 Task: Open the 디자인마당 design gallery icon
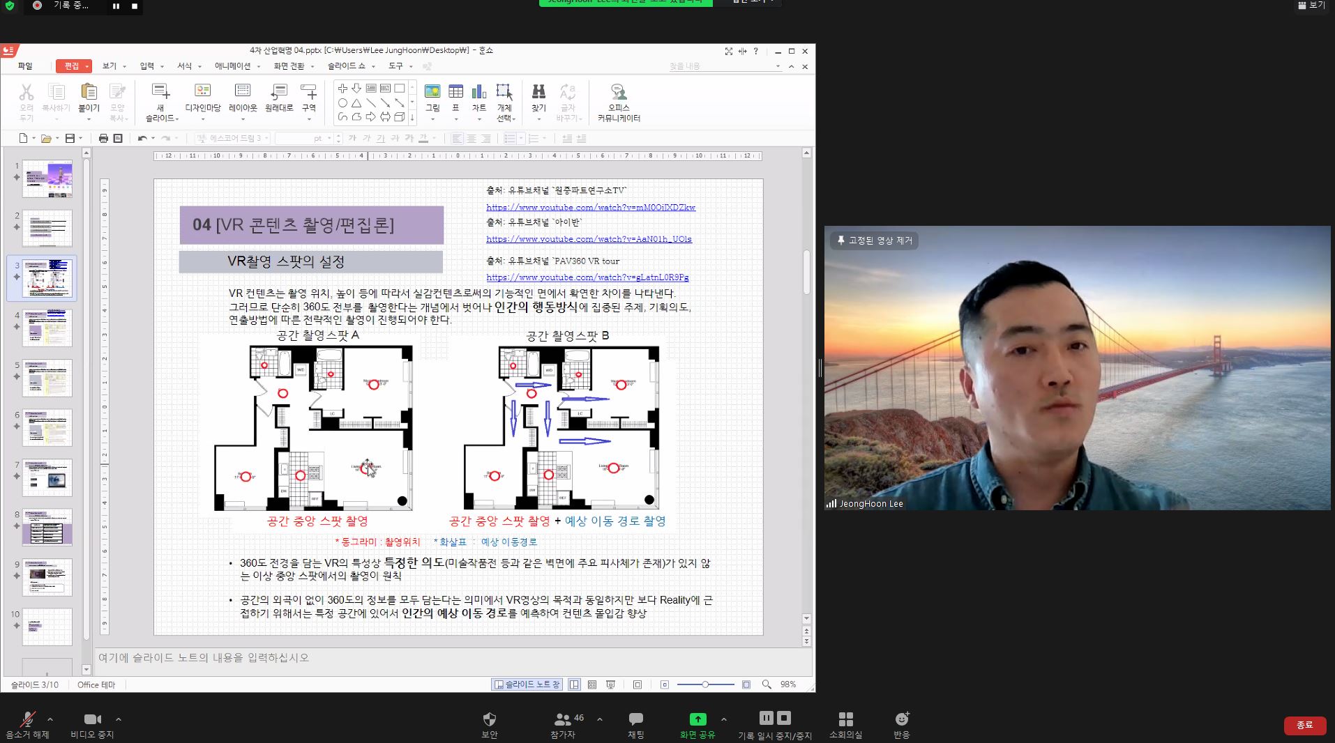coord(202,93)
